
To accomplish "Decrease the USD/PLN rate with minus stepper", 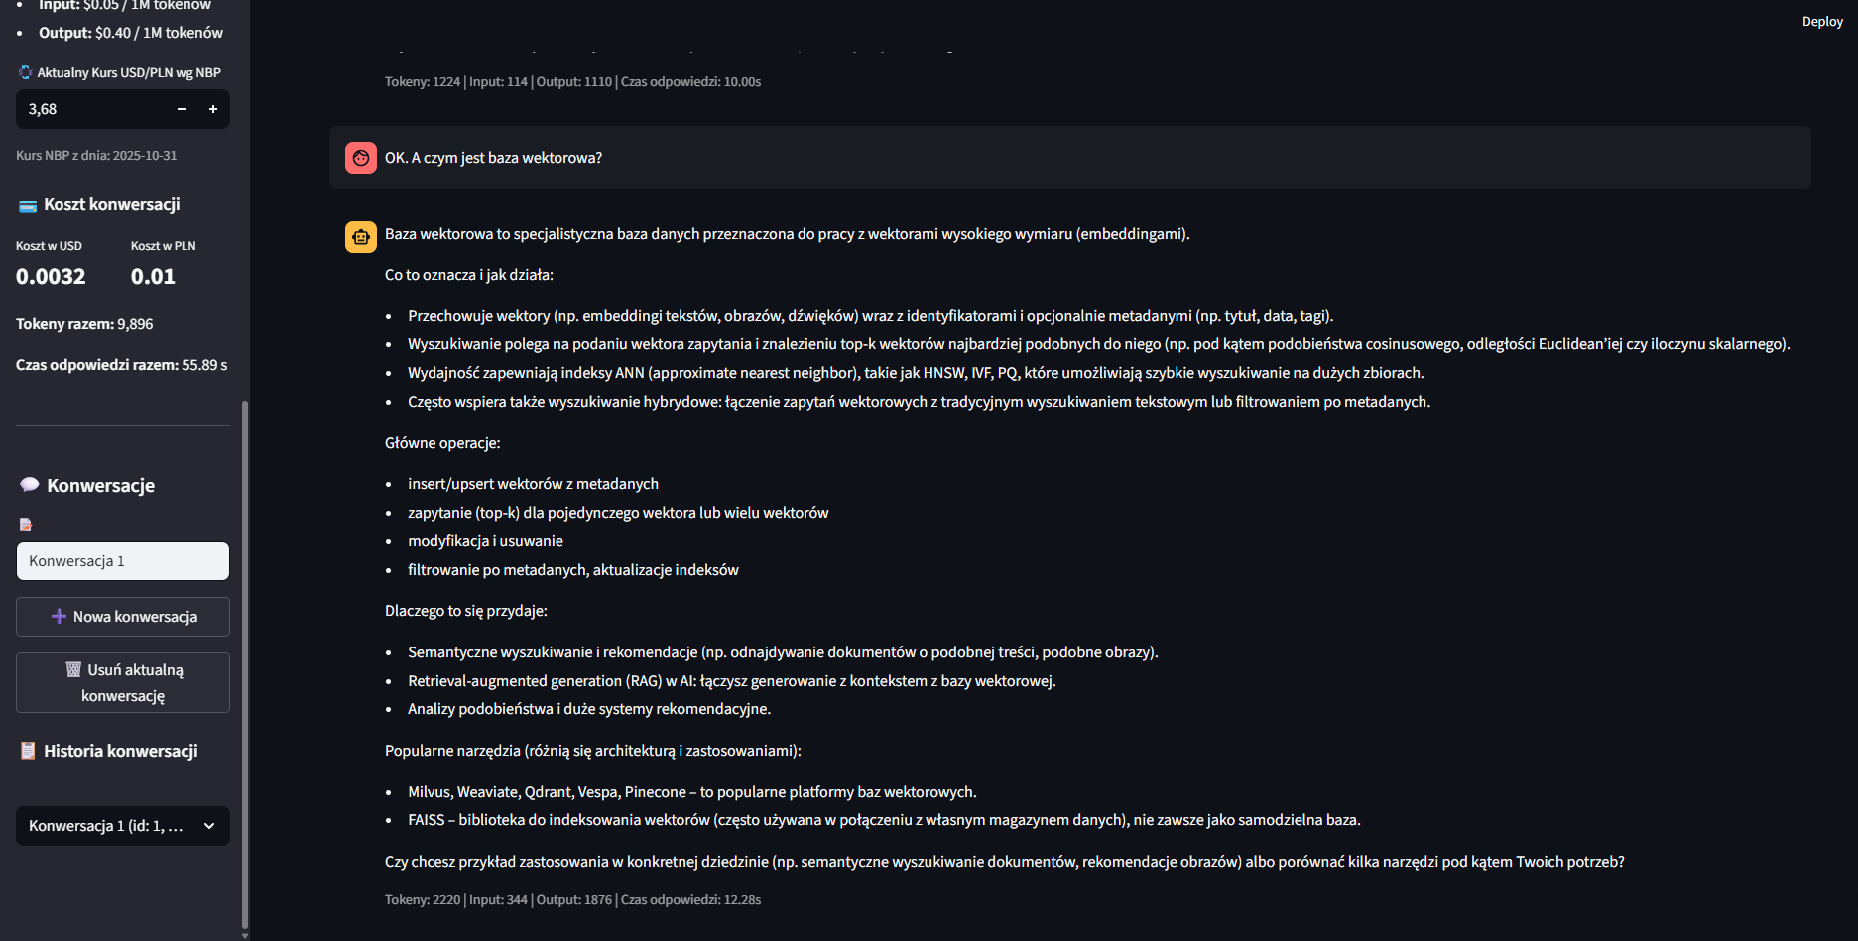I will click(182, 109).
